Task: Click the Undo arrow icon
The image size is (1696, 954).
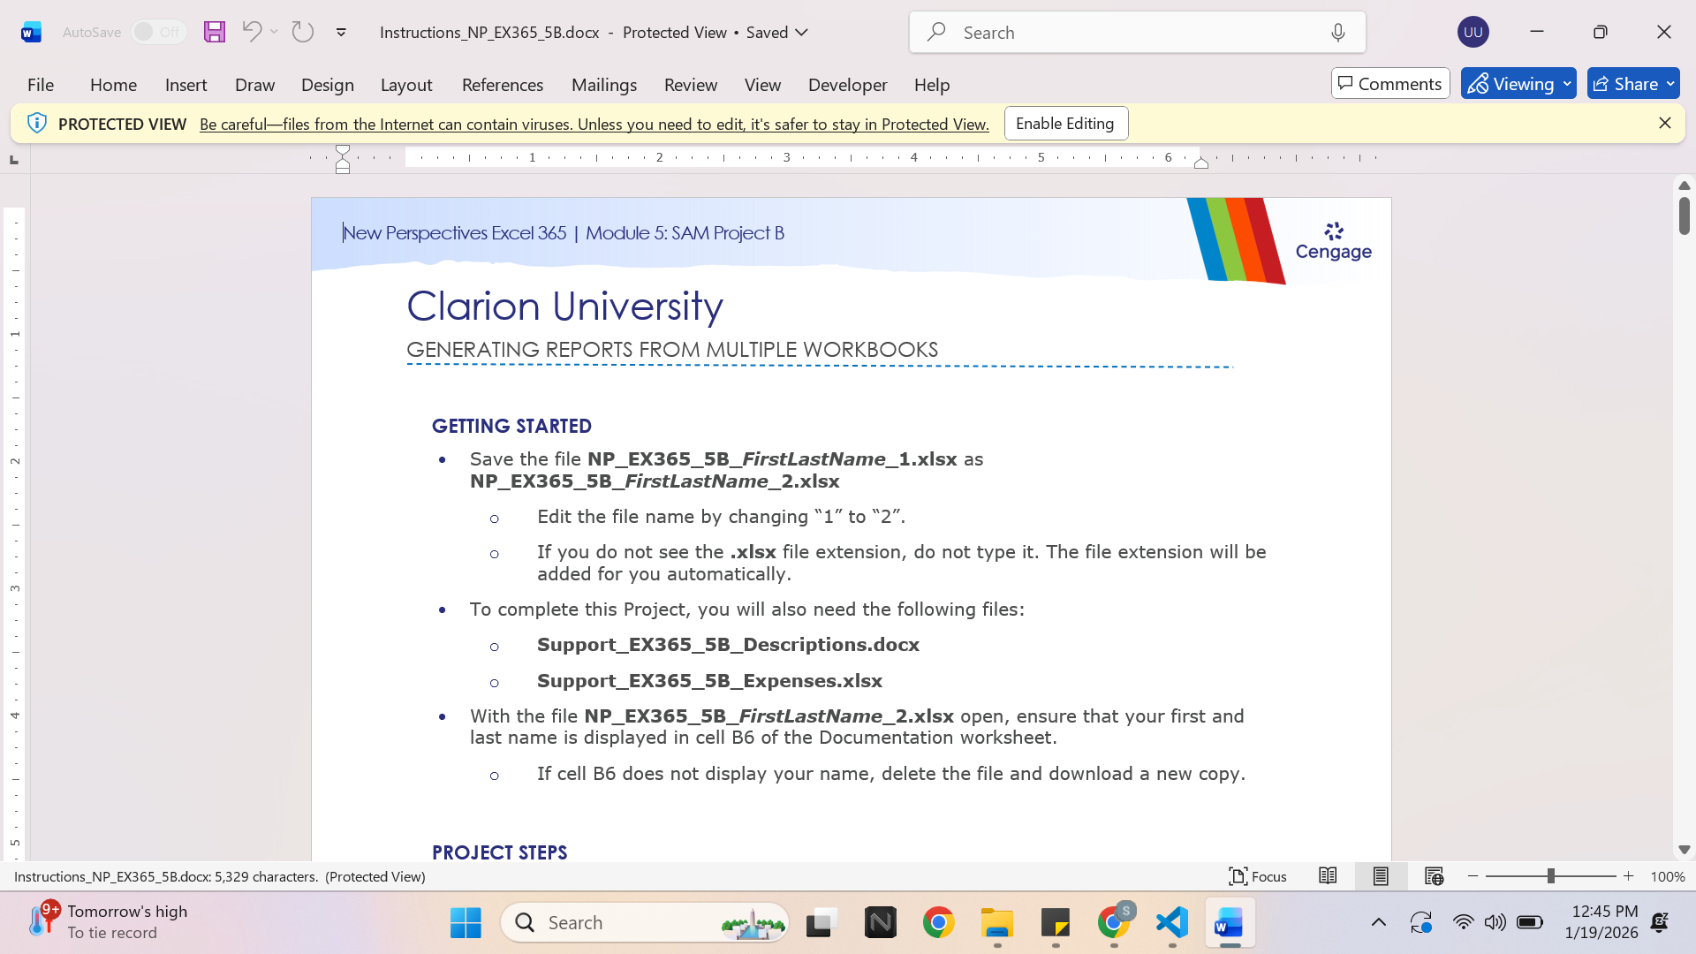Action: click(x=252, y=32)
